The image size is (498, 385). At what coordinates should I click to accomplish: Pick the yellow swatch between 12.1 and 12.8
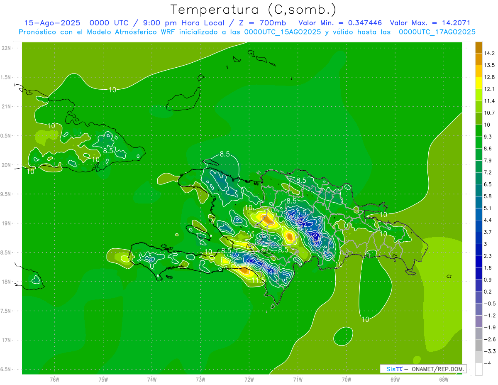pos(478,83)
